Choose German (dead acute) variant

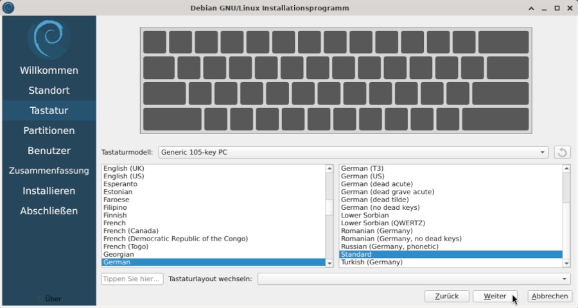[x=451, y=184]
